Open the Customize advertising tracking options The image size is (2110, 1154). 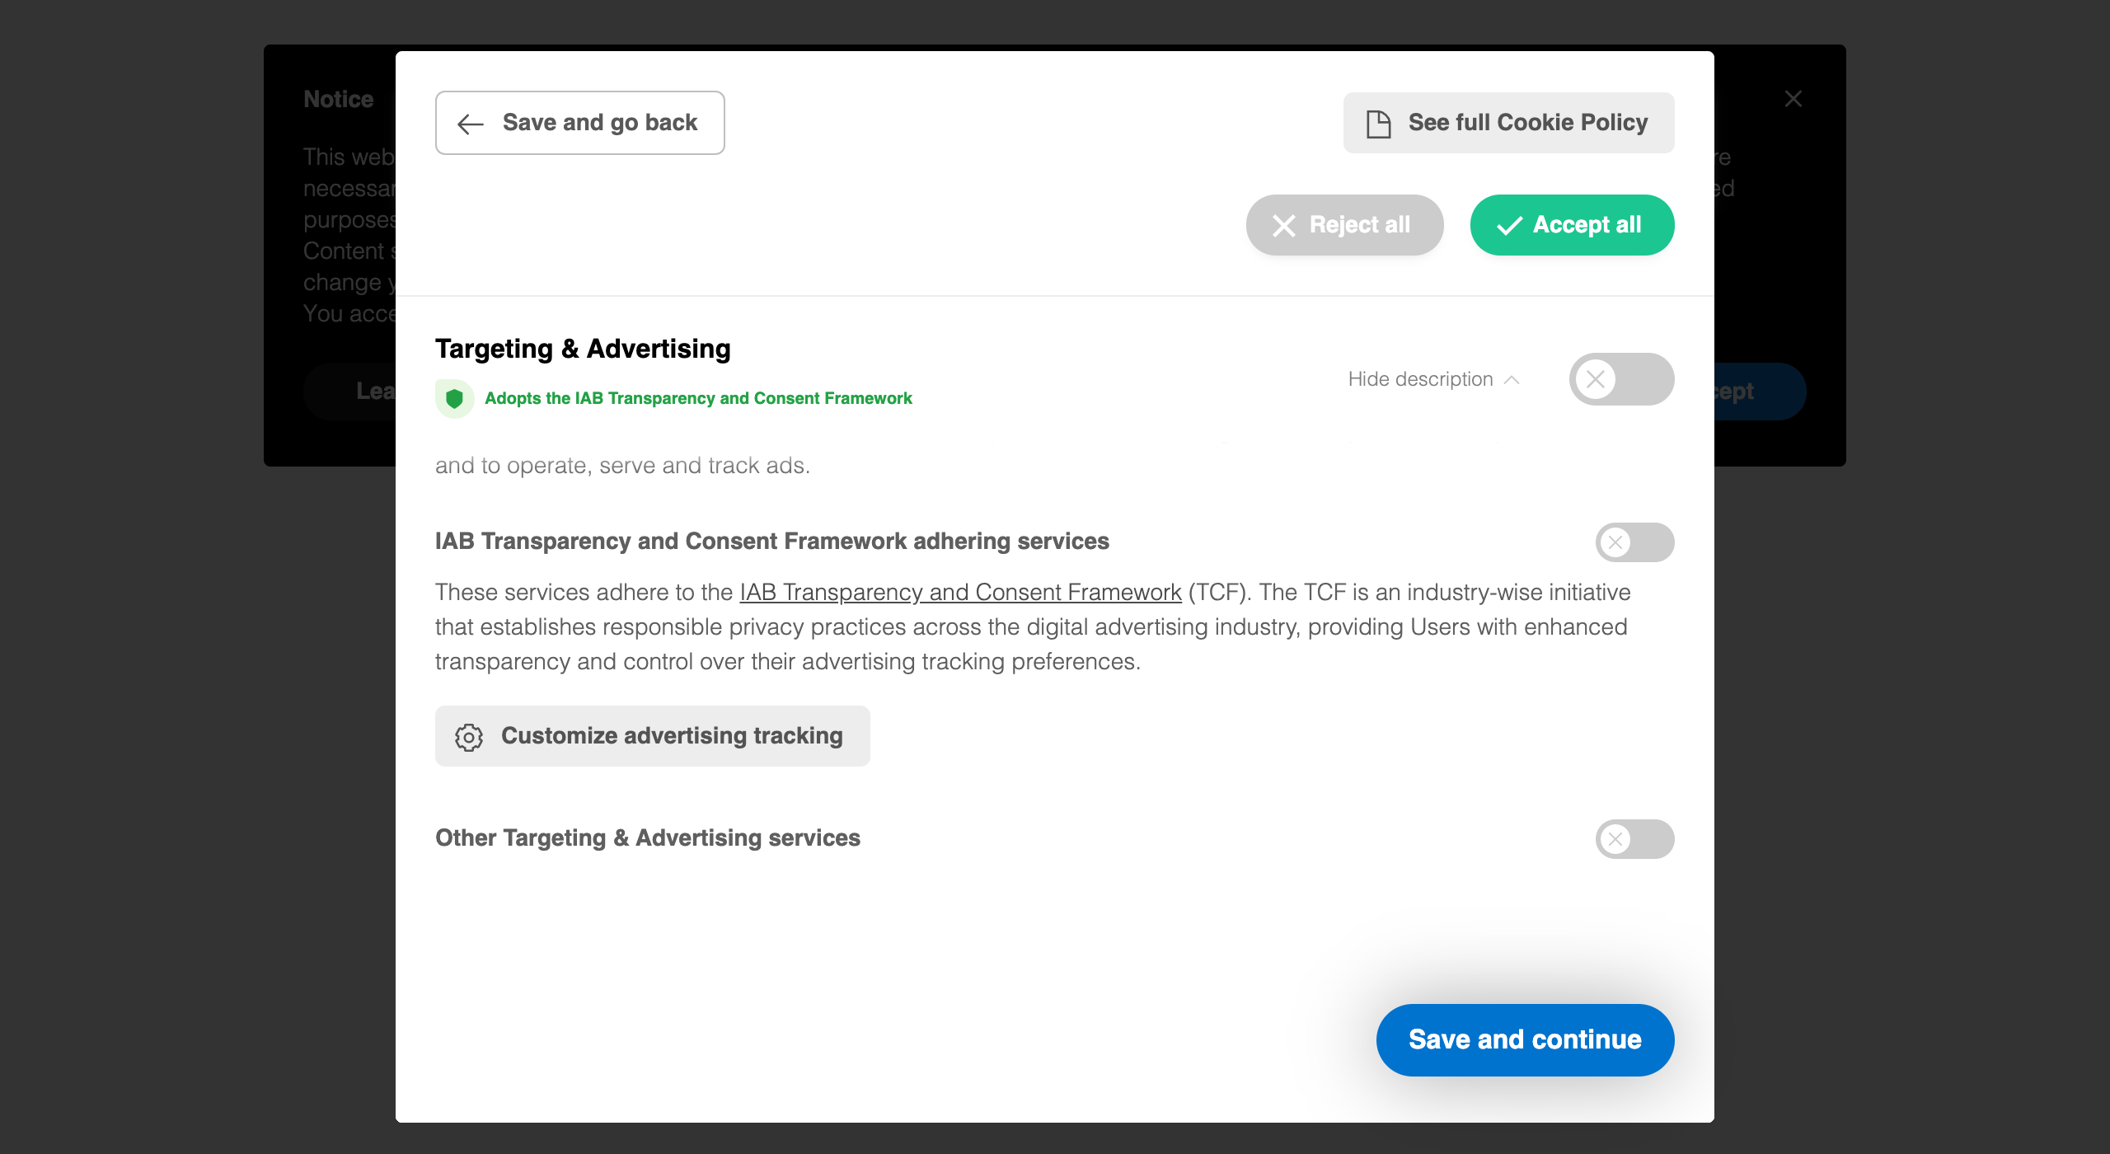click(671, 735)
